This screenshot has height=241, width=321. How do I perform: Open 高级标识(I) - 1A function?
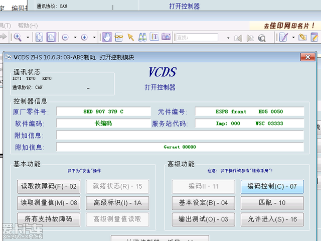pyautogui.click(x=117, y=203)
